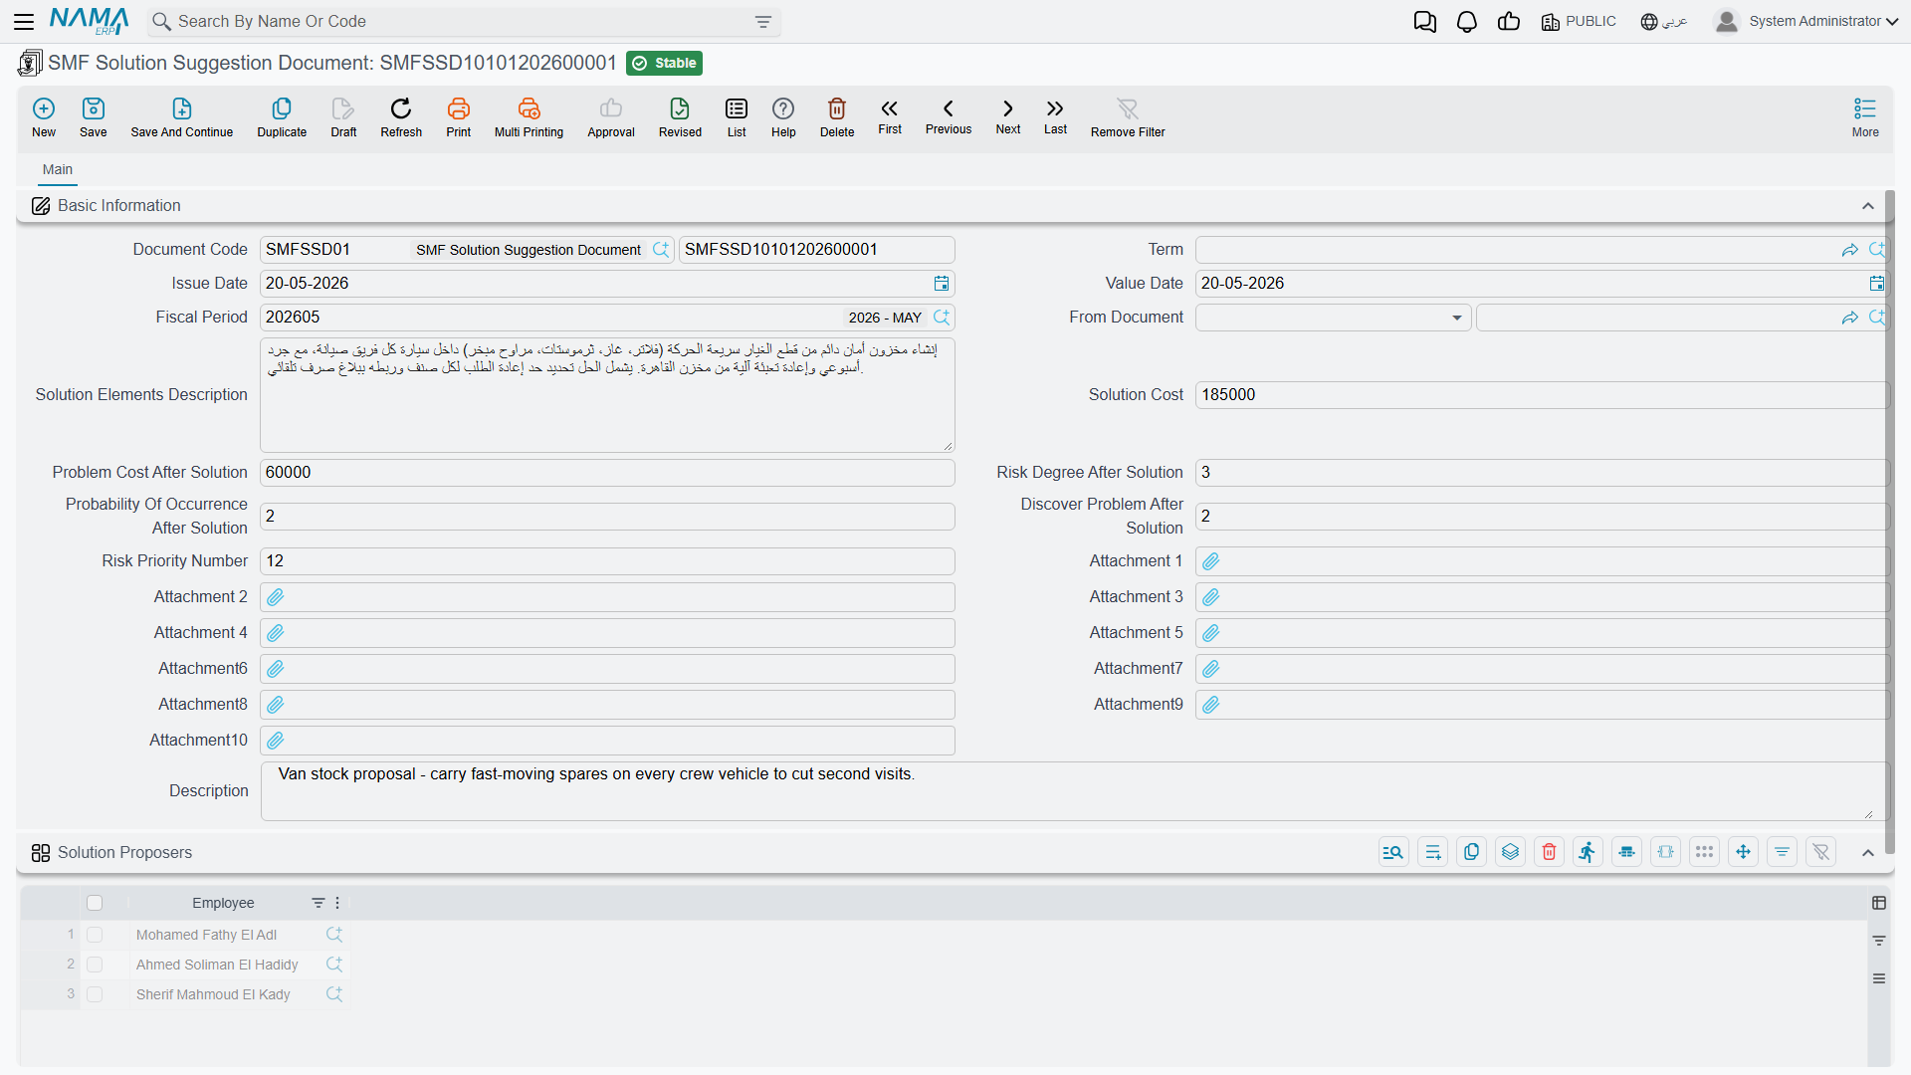Open grid columns chooser icon
Image resolution: width=1911 pixels, height=1075 pixels.
(1879, 903)
